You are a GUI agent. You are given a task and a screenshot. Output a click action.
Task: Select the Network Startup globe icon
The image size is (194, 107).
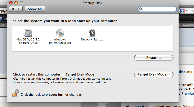coord(92,33)
